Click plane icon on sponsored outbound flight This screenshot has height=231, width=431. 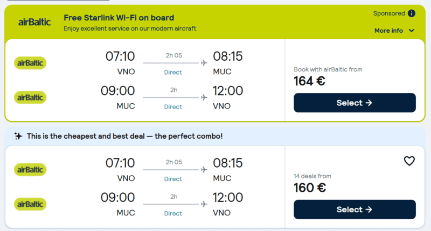pos(204,63)
